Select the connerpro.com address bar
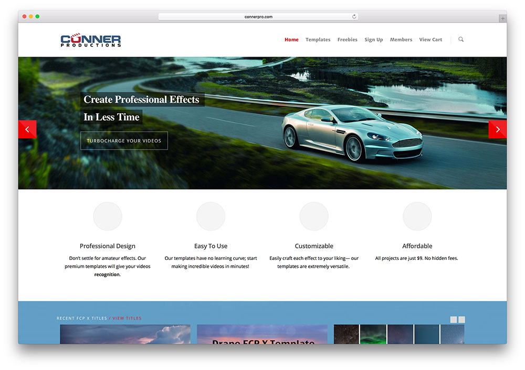525x370 pixels. [258, 17]
